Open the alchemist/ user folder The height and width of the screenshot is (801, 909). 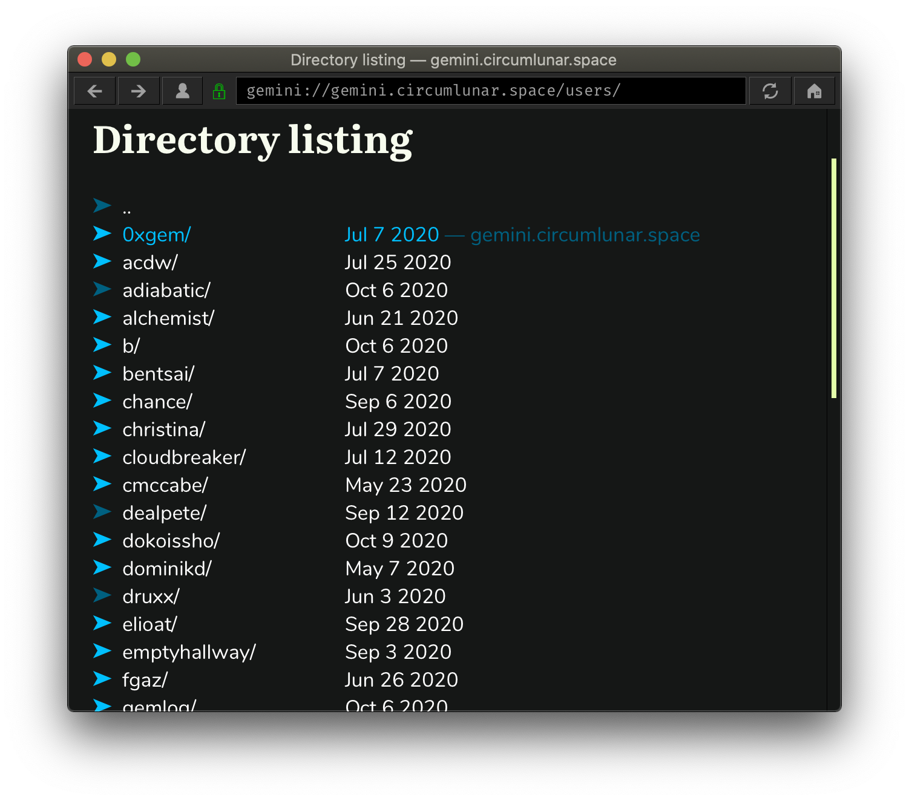click(x=168, y=318)
